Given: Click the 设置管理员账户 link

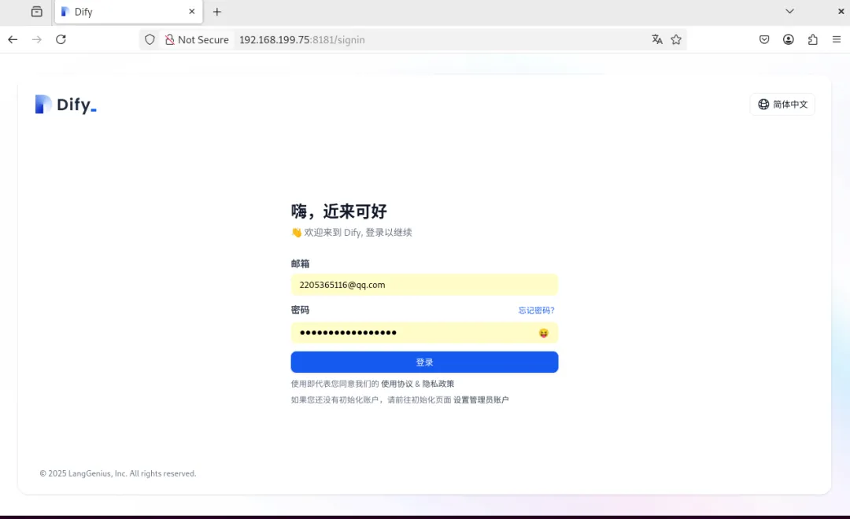Looking at the screenshot, I should pyautogui.click(x=481, y=399).
